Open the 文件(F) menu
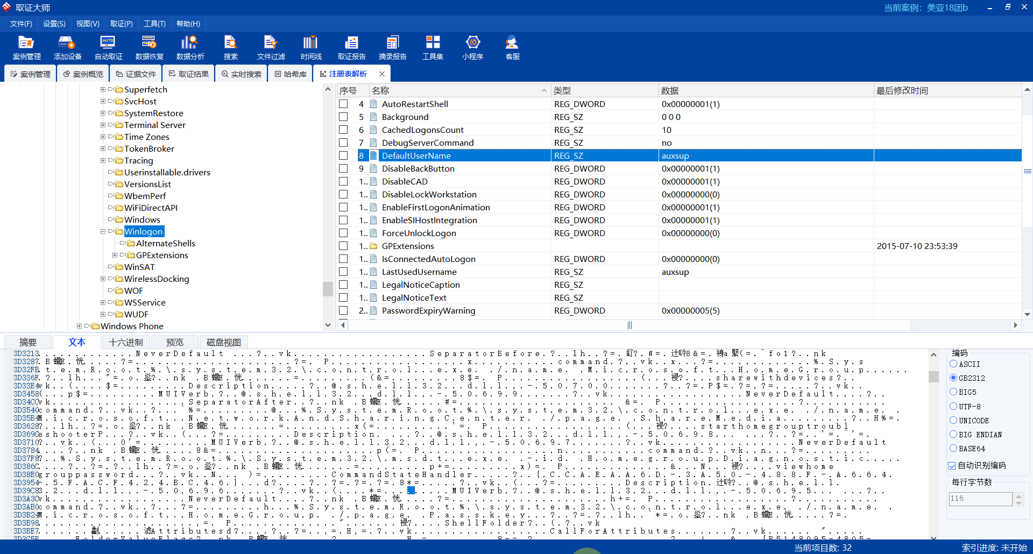The width and height of the screenshot is (1033, 554). click(21, 24)
